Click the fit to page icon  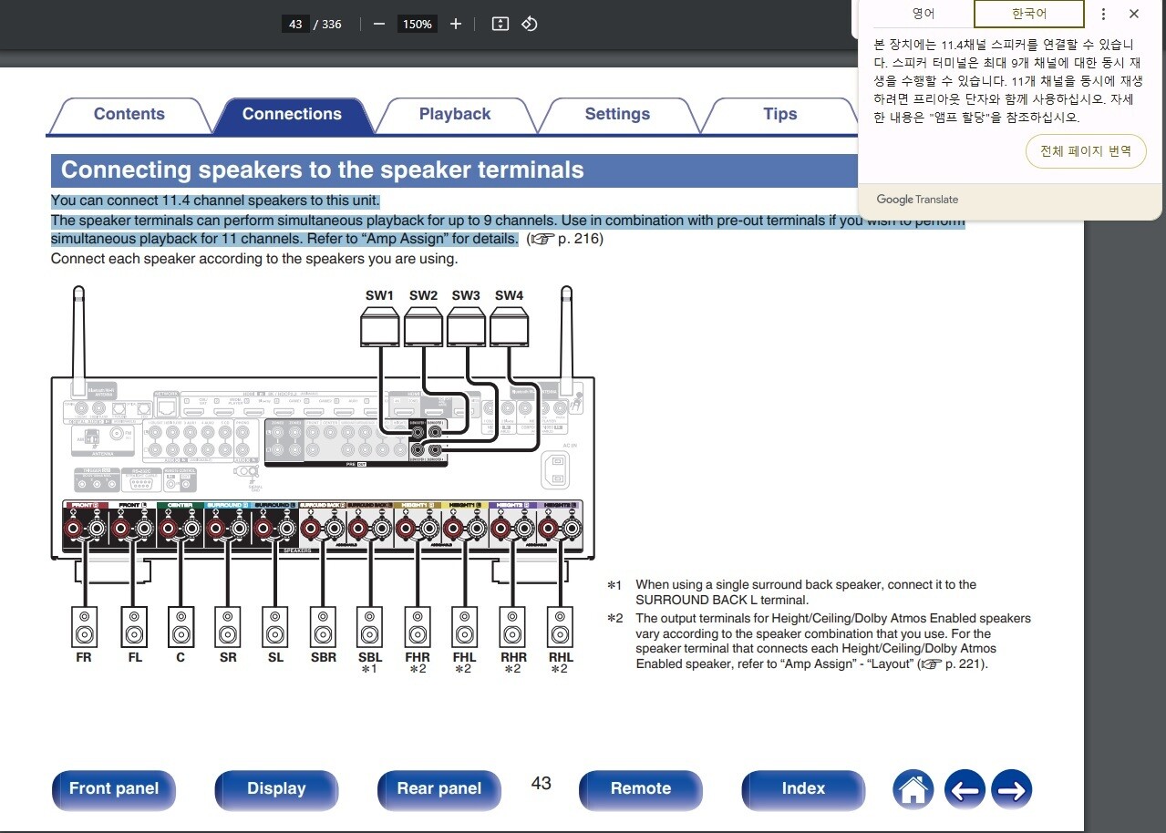click(500, 24)
